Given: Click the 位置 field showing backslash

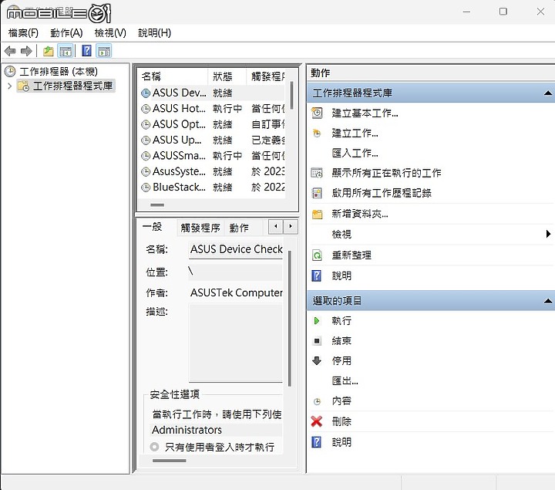Looking at the screenshot, I should click(x=235, y=272).
